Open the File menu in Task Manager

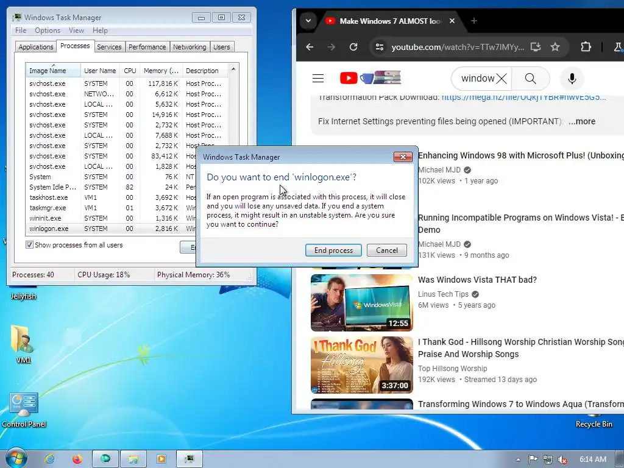click(x=21, y=30)
